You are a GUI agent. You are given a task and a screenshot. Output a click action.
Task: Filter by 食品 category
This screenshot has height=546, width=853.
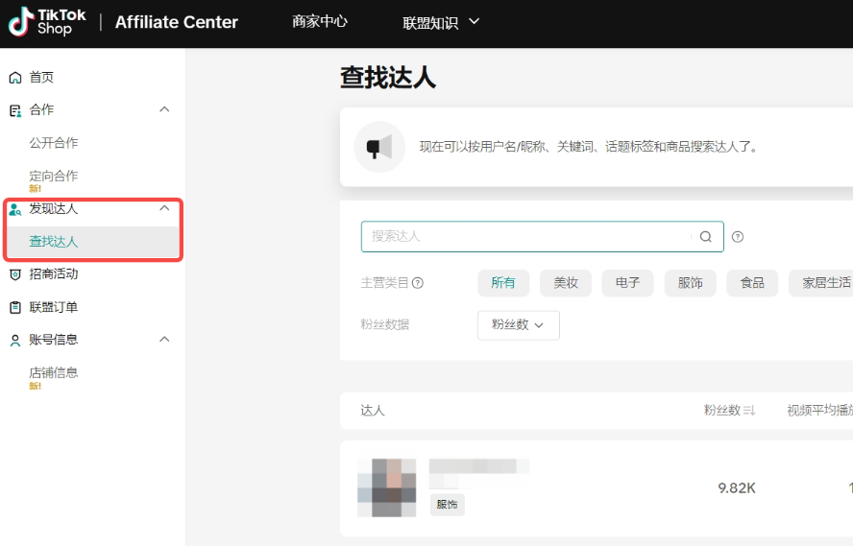coord(752,282)
